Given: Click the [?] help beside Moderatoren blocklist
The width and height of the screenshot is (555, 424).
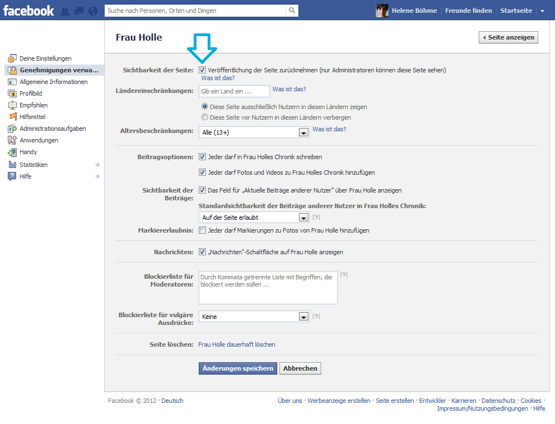Looking at the screenshot, I should point(343,274).
